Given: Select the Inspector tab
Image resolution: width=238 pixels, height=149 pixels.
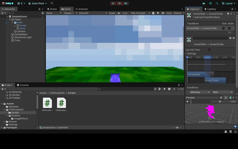Looking at the screenshot, I should pos(193,9).
